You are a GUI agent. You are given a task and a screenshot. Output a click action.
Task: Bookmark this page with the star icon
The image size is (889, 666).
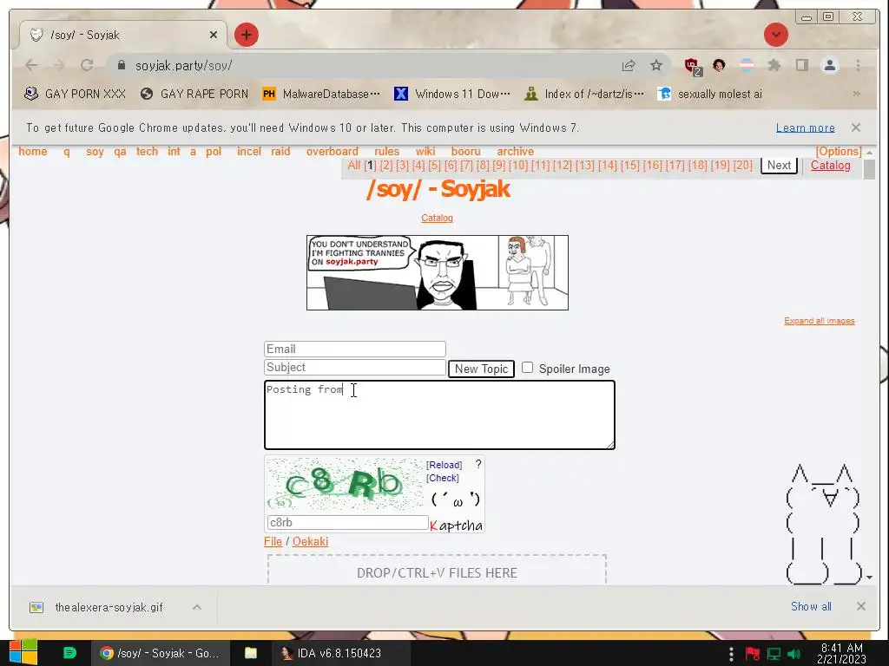click(x=656, y=65)
